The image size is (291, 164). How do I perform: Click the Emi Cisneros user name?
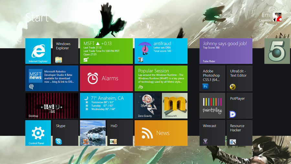[265, 17]
